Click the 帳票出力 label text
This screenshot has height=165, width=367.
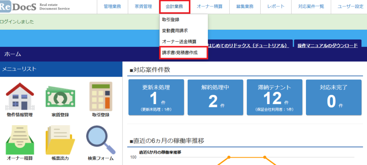pos(60,158)
